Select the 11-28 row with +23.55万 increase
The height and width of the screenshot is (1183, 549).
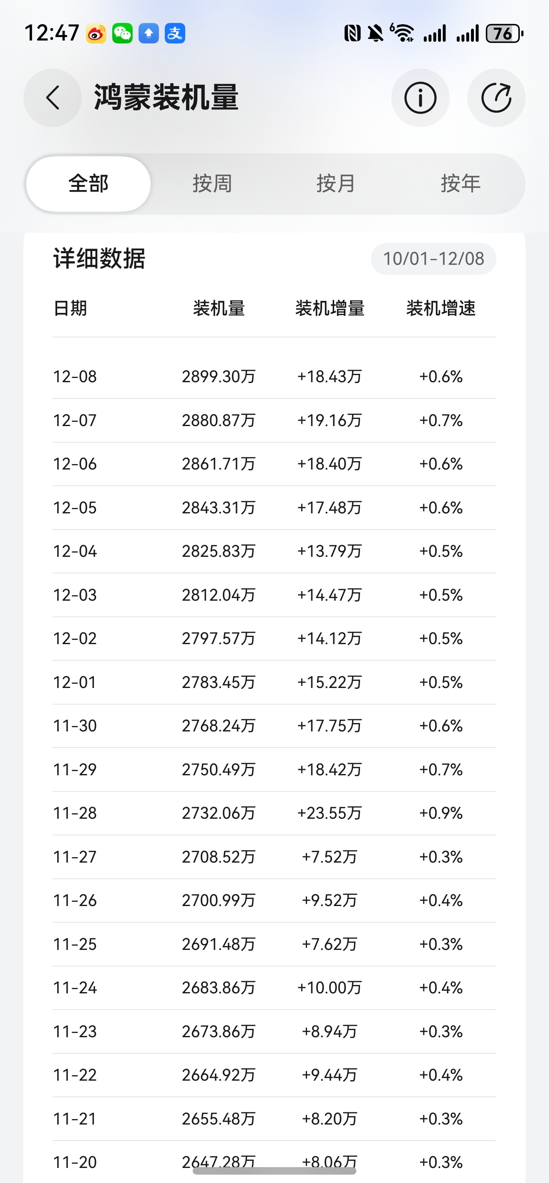(274, 813)
